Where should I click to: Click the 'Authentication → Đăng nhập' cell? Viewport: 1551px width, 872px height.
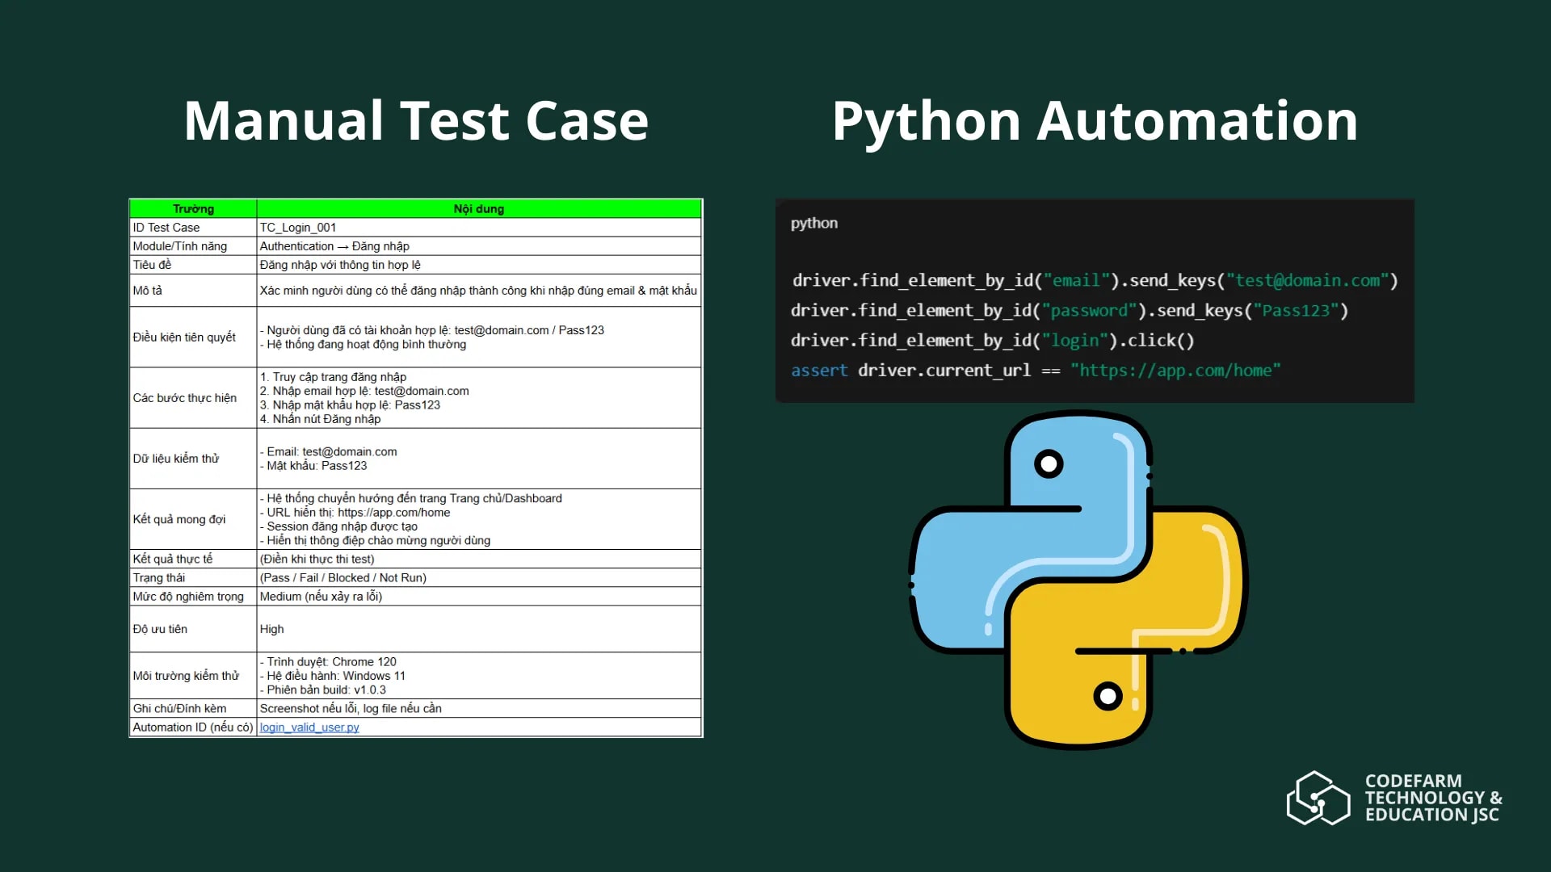[334, 246]
